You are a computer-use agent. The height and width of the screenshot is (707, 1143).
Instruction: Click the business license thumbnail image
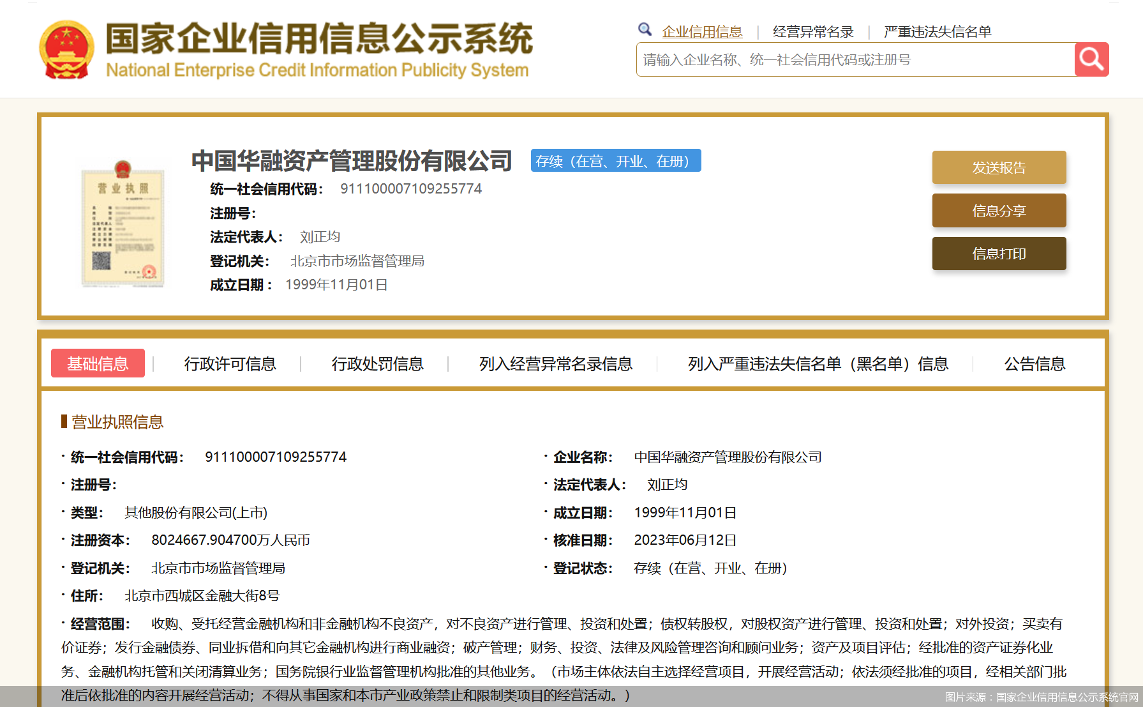pyautogui.click(x=123, y=227)
